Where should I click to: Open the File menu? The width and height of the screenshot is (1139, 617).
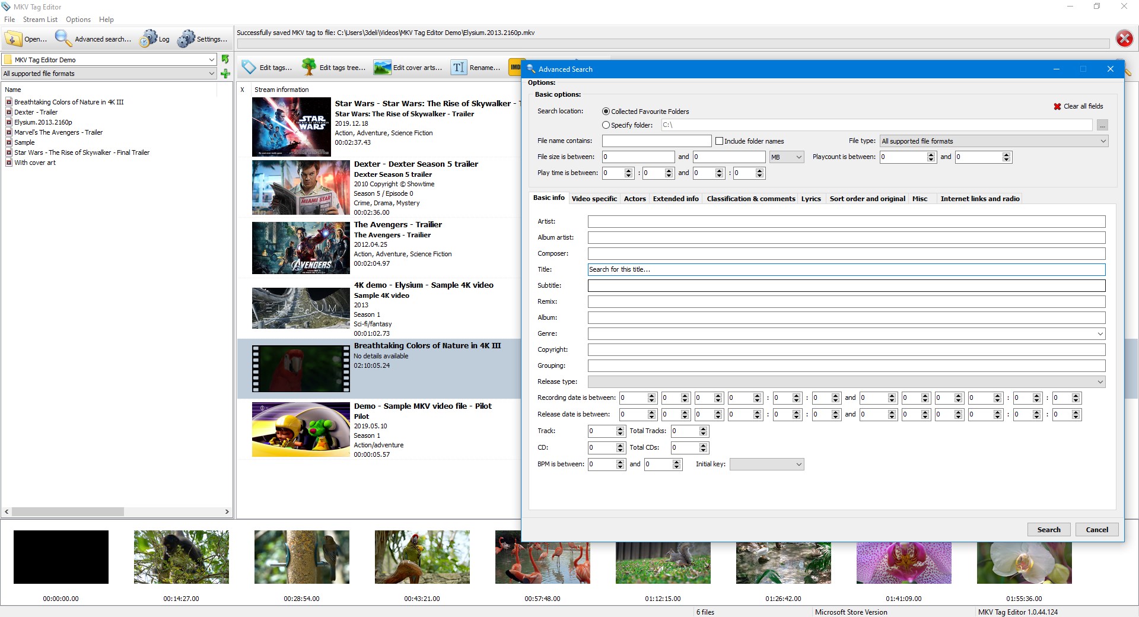[x=9, y=20]
